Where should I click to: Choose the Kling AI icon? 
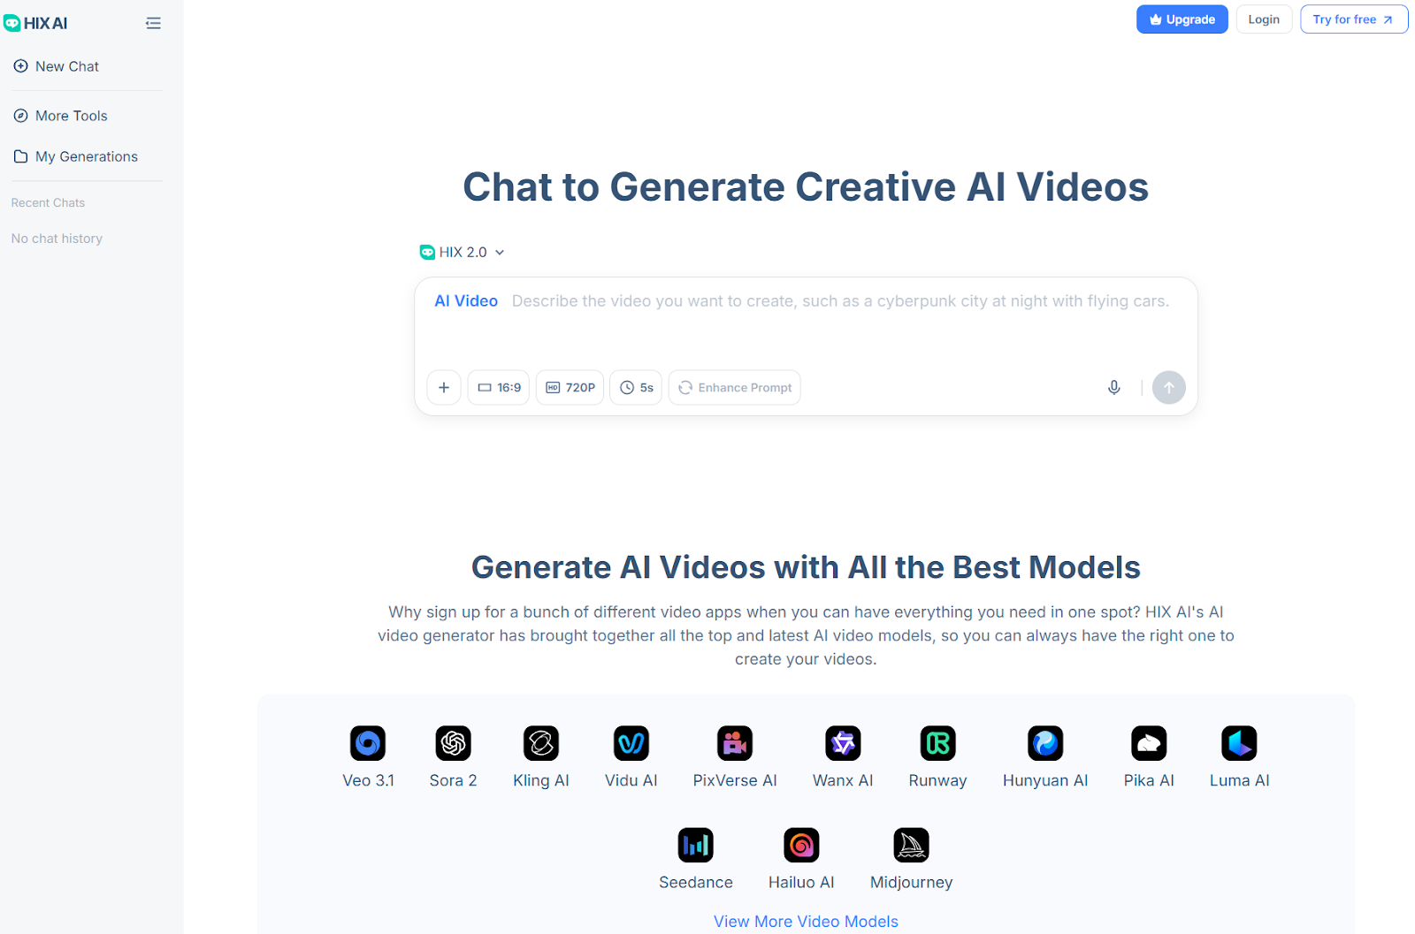click(540, 743)
